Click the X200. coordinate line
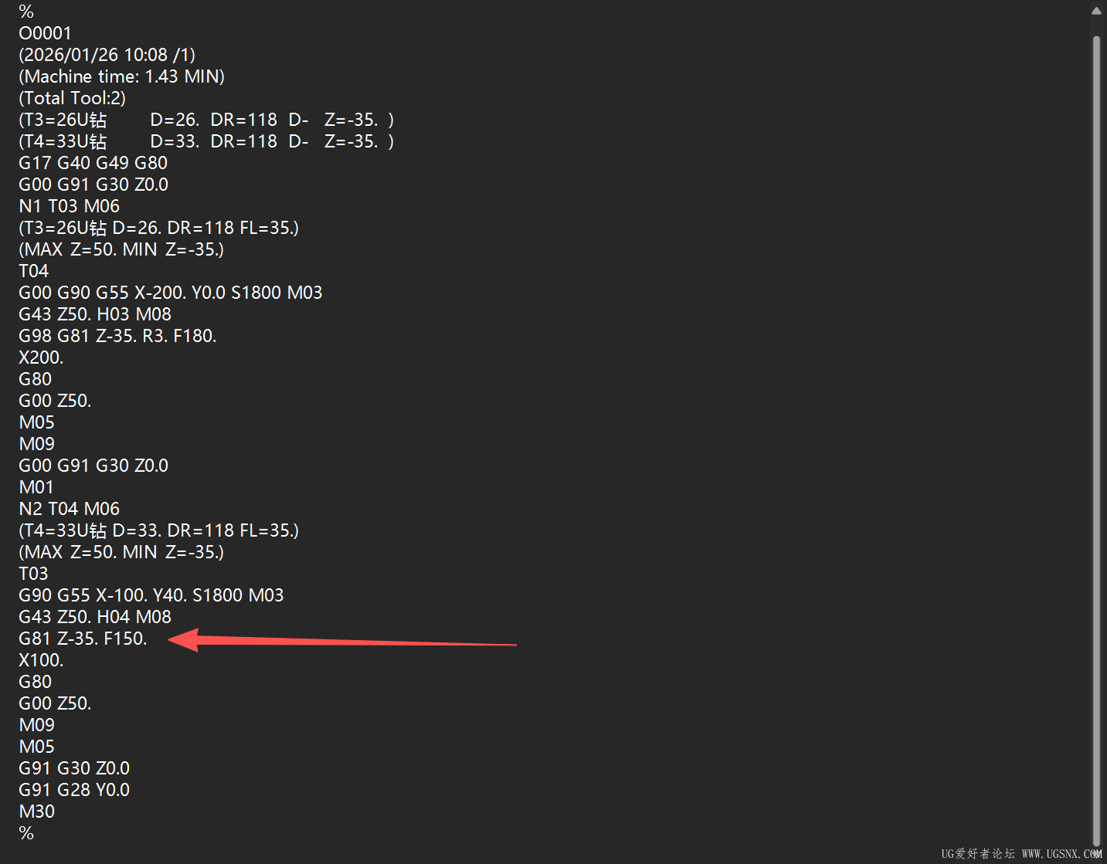This screenshot has height=864, width=1107. coord(41,357)
